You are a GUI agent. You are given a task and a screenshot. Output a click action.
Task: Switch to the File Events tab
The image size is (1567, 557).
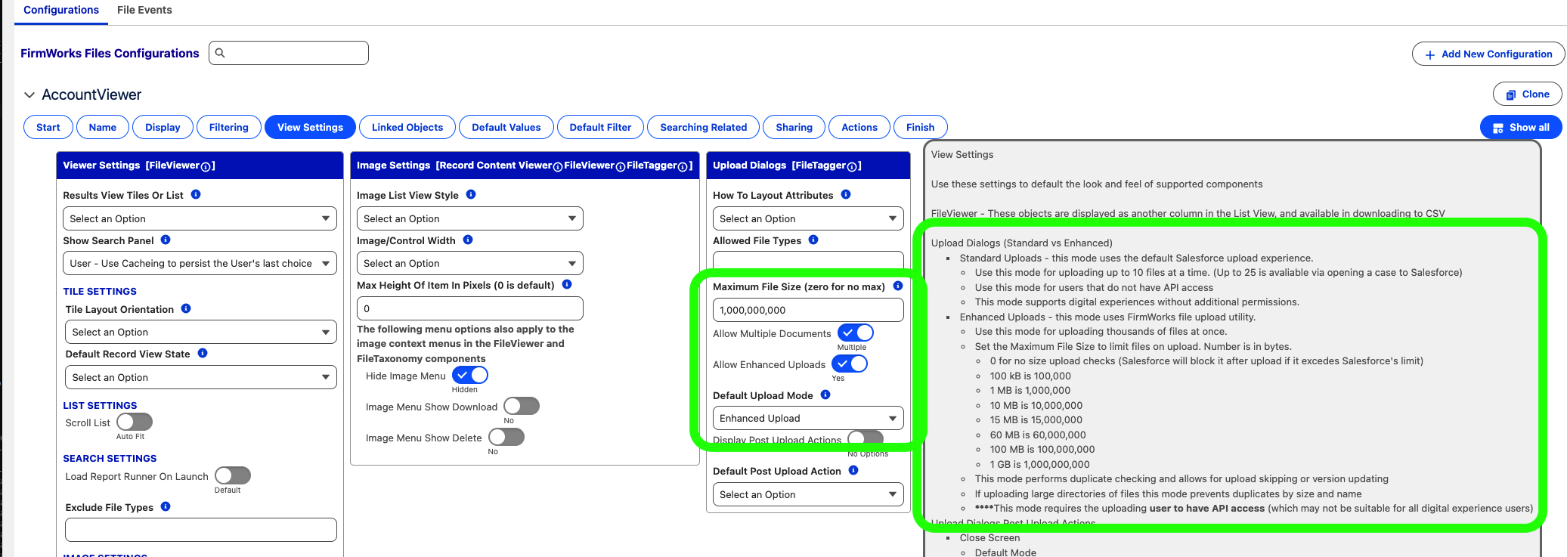pyautogui.click(x=144, y=10)
